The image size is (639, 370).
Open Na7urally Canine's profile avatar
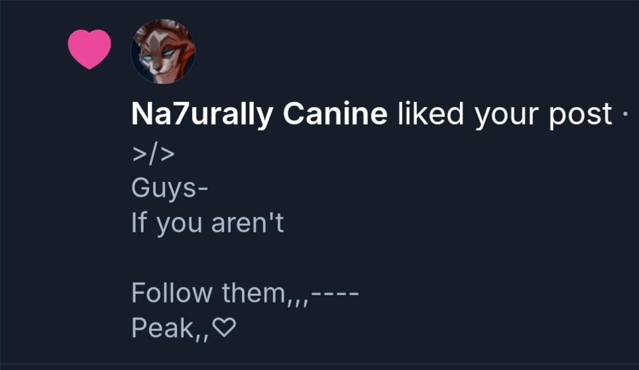[163, 51]
